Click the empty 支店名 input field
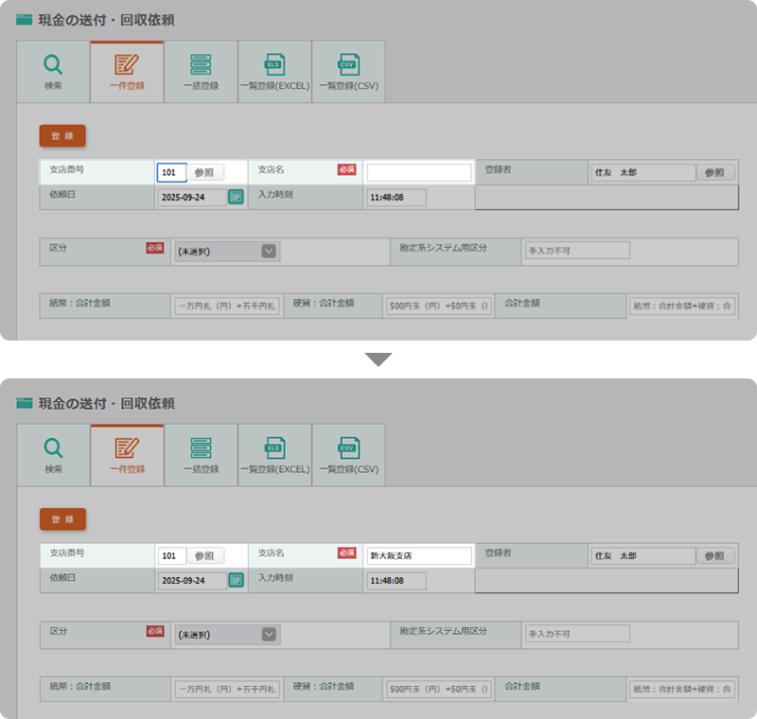Viewport: 757px width, 719px height. pyautogui.click(x=418, y=172)
